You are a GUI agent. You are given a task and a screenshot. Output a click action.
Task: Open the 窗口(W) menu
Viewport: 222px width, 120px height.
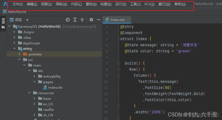165,4
